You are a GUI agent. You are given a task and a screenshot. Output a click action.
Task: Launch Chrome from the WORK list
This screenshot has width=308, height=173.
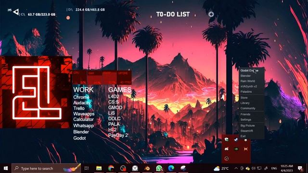click(x=81, y=97)
